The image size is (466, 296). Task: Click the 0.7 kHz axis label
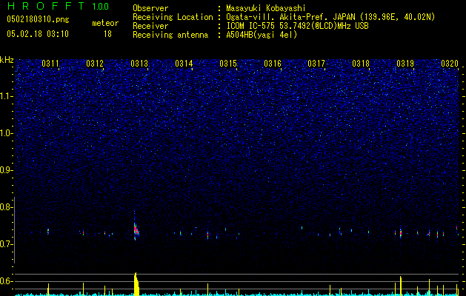pyautogui.click(x=6, y=244)
